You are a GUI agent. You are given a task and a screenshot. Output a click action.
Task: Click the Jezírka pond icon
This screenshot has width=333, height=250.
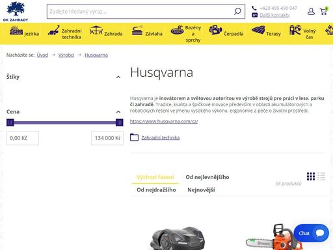[x=16, y=31]
